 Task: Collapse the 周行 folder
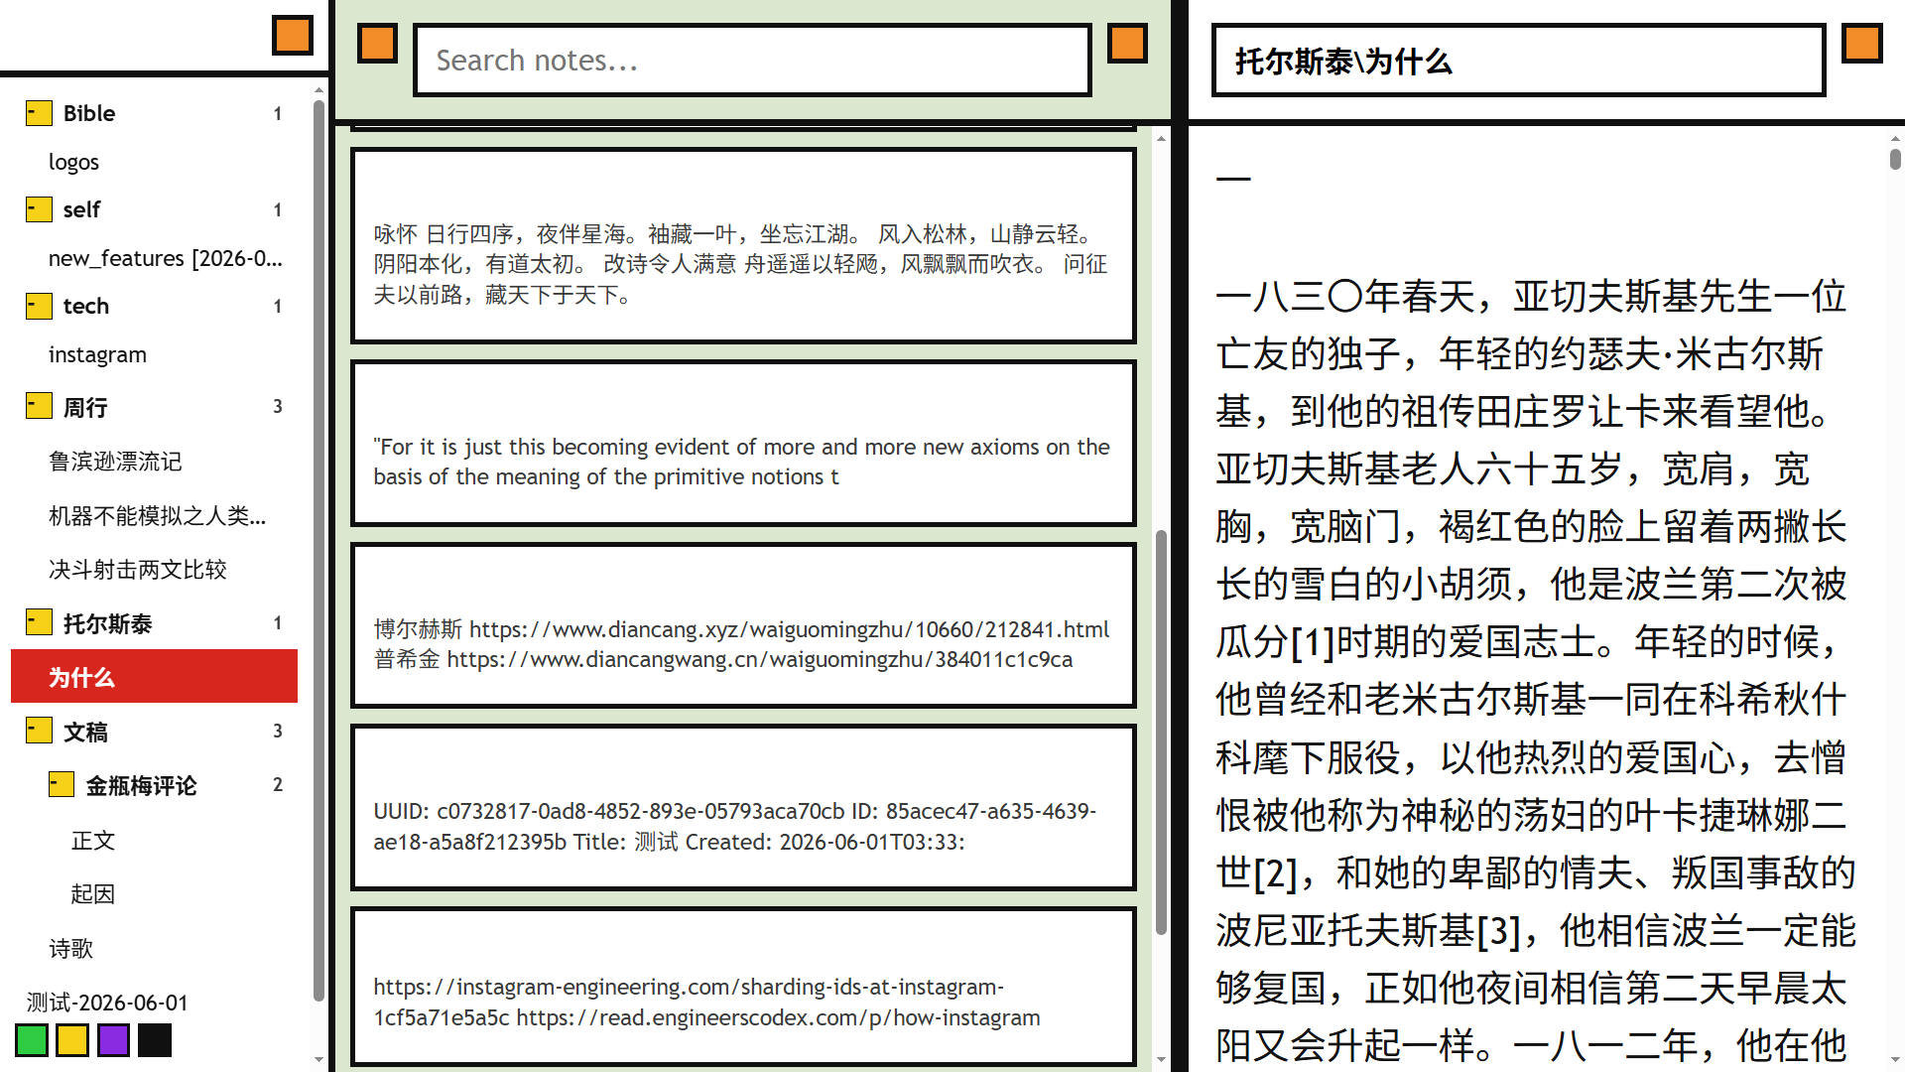pyautogui.click(x=39, y=406)
